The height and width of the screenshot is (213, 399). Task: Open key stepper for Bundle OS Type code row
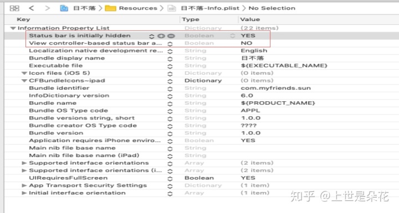(170, 111)
